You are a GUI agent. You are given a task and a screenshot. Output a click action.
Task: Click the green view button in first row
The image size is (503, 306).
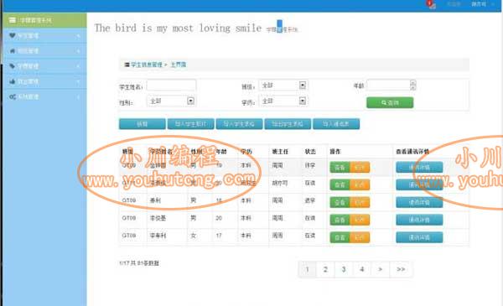[x=340, y=167]
